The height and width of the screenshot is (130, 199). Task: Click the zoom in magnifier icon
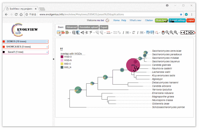coord(176,33)
